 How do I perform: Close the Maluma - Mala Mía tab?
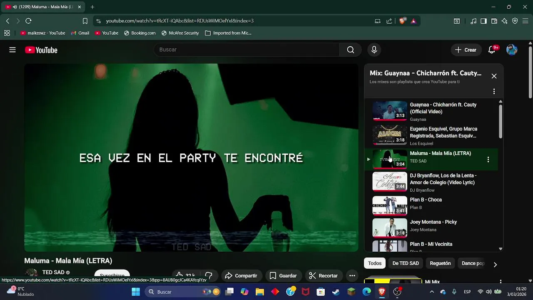[x=79, y=7]
